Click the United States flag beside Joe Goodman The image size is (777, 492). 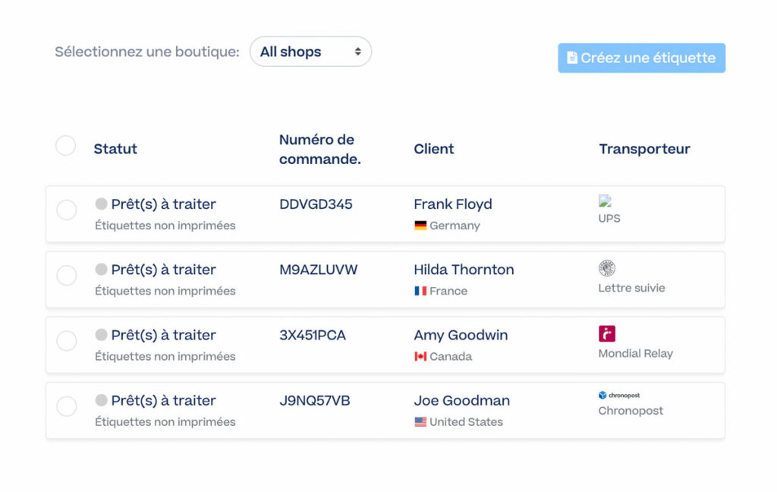422,422
